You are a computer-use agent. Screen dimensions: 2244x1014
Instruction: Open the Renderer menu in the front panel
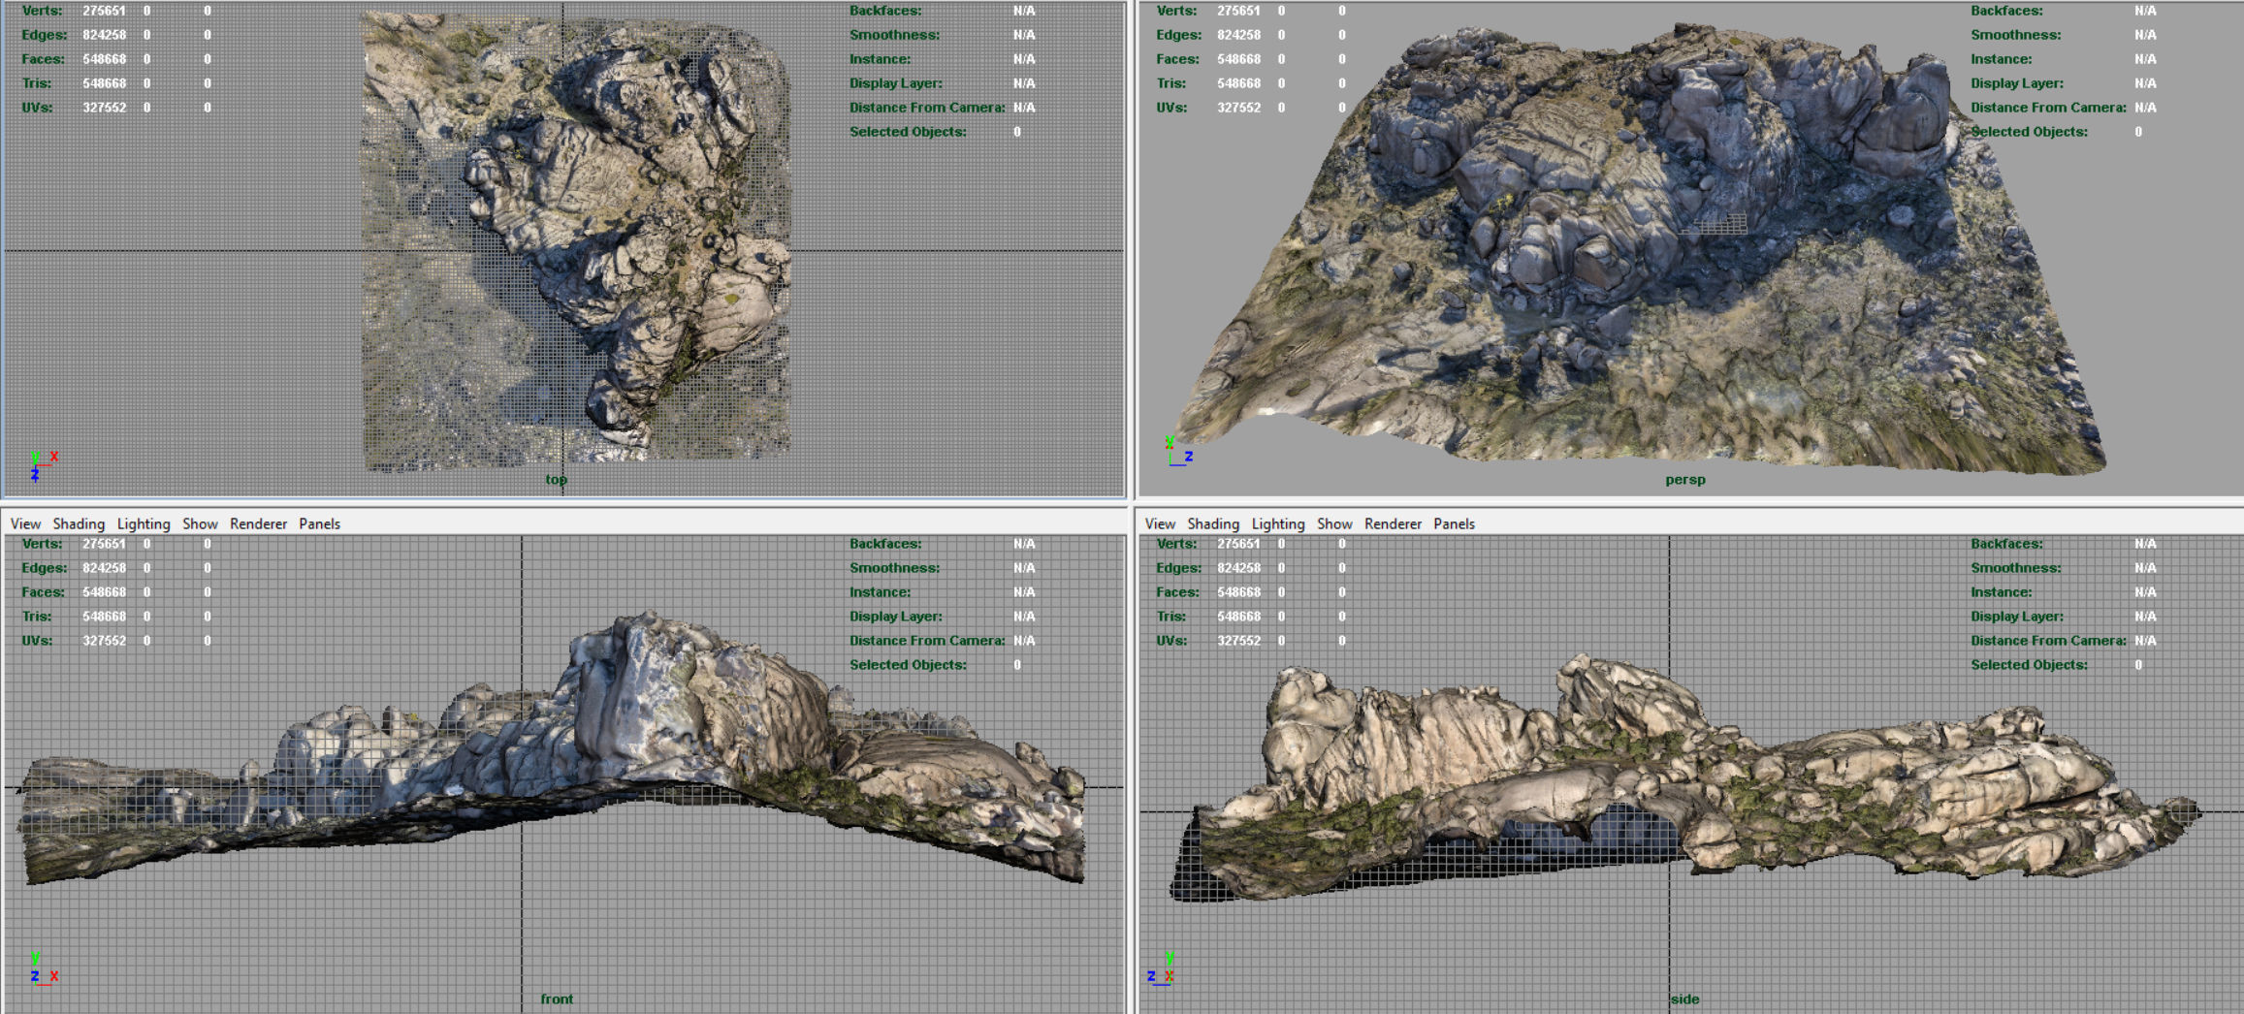click(258, 523)
